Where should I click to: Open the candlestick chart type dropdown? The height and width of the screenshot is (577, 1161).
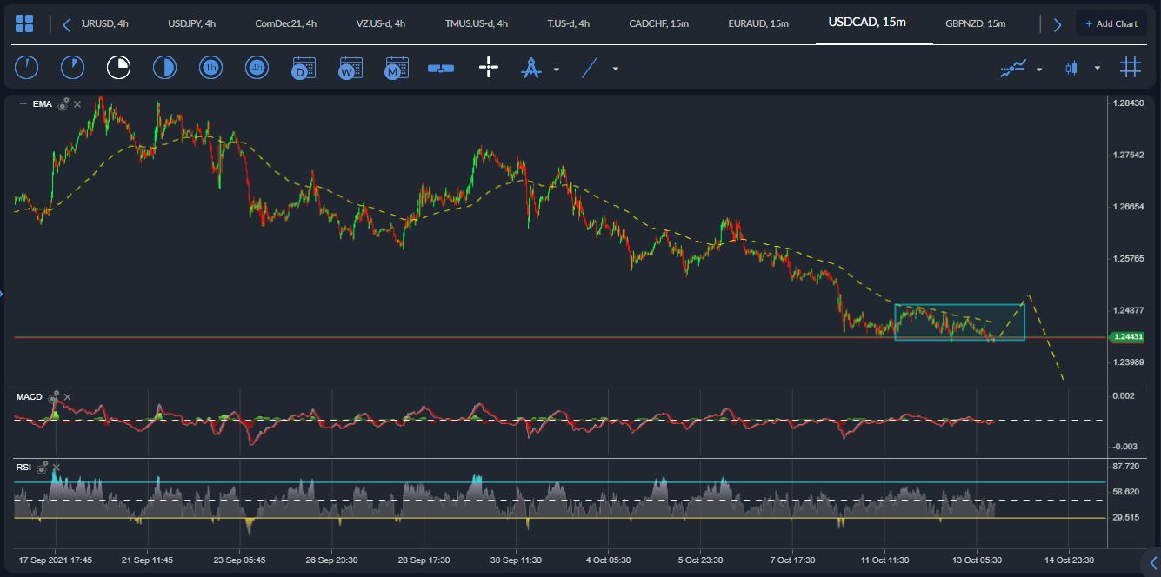[1098, 67]
